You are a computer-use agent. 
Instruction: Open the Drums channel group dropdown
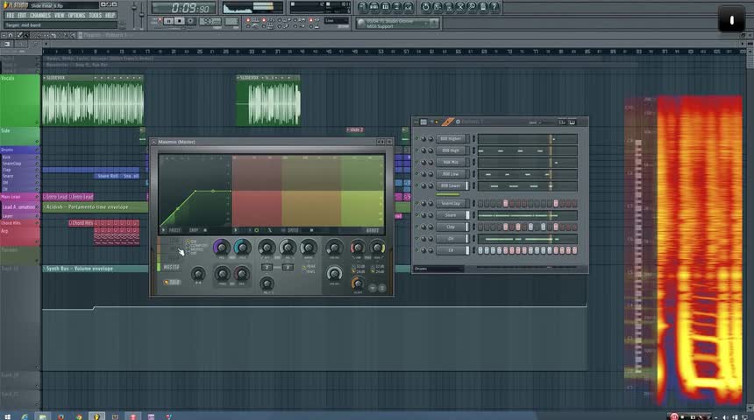tap(438, 269)
